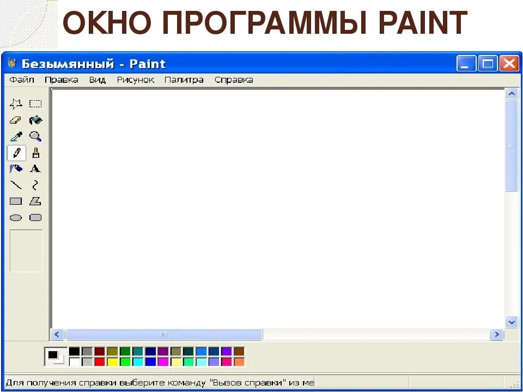Viewport: 523px width, 392px height.
Task: Select the dark purple swatch
Action: tap(163, 351)
